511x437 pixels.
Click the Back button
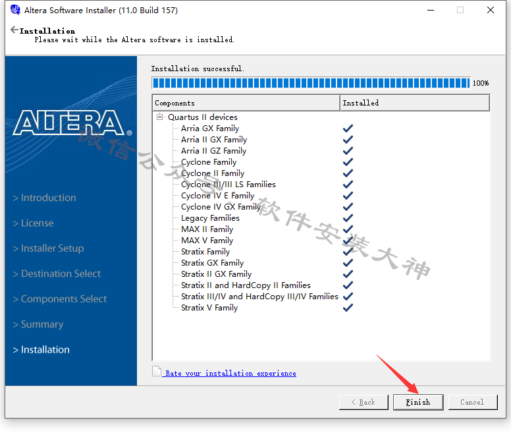[363, 402]
